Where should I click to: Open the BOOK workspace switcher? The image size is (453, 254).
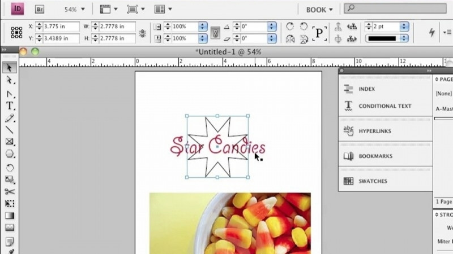319,10
